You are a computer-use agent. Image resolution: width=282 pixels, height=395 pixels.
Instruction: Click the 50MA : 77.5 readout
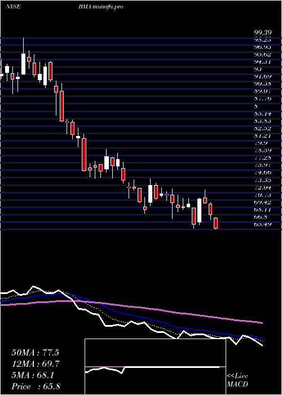coord(36,353)
